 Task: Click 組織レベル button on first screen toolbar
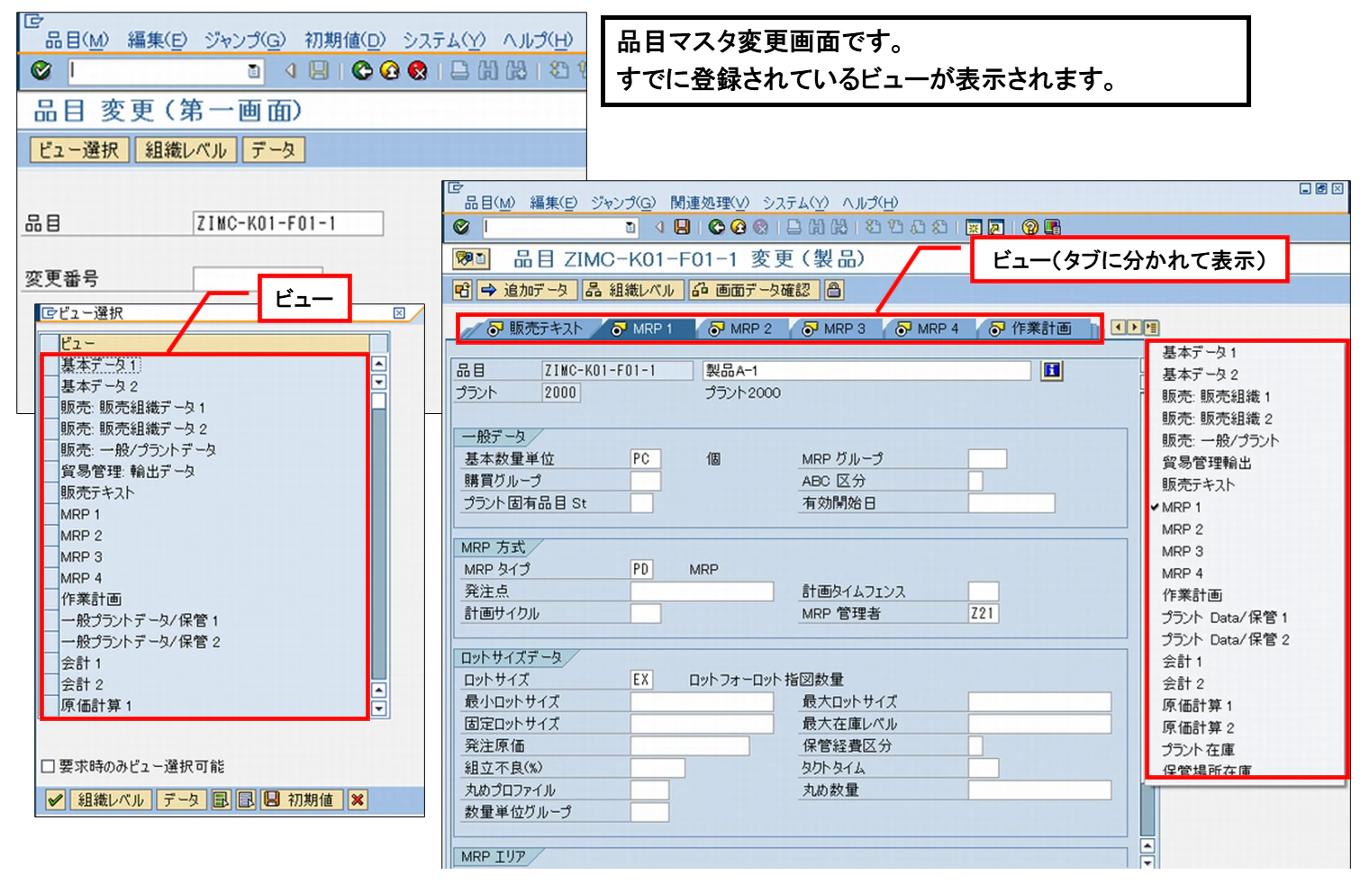(186, 150)
